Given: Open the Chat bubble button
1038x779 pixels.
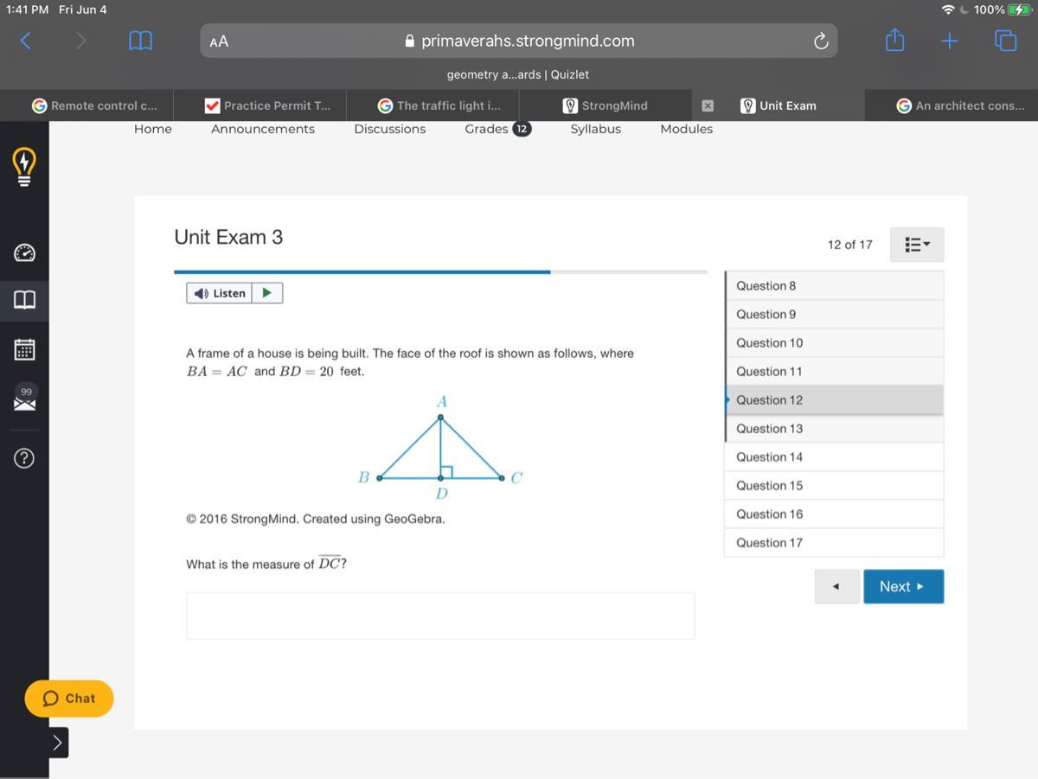Looking at the screenshot, I should pyautogui.click(x=69, y=699).
